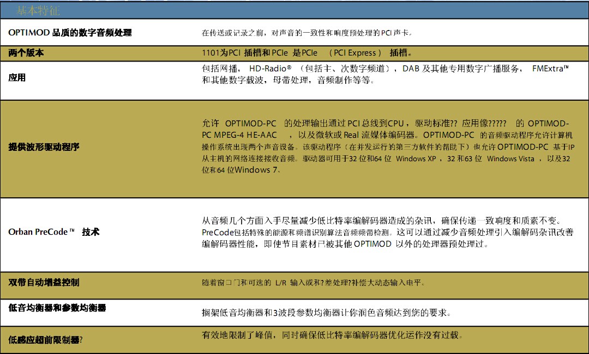Image resolution: width=589 pixels, height=354 pixels.
Task: Click the description starting with 搁架低音均衡器
Action: (326, 313)
